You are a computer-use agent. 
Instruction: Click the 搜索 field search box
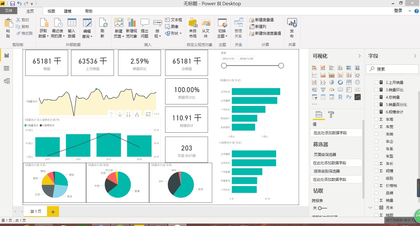point(392,69)
